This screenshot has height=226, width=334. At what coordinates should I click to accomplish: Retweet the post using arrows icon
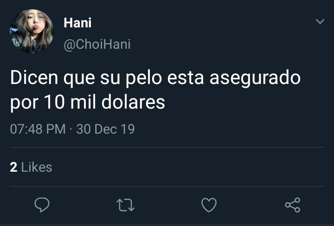[x=125, y=205]
